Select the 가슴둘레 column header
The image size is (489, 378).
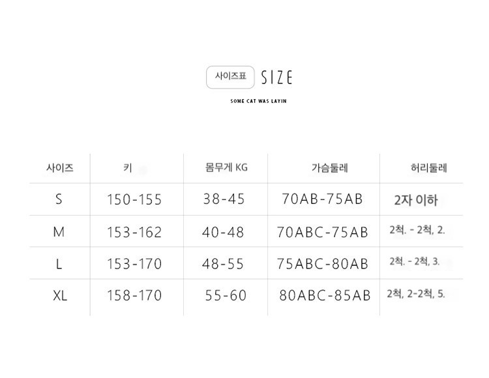330,168
